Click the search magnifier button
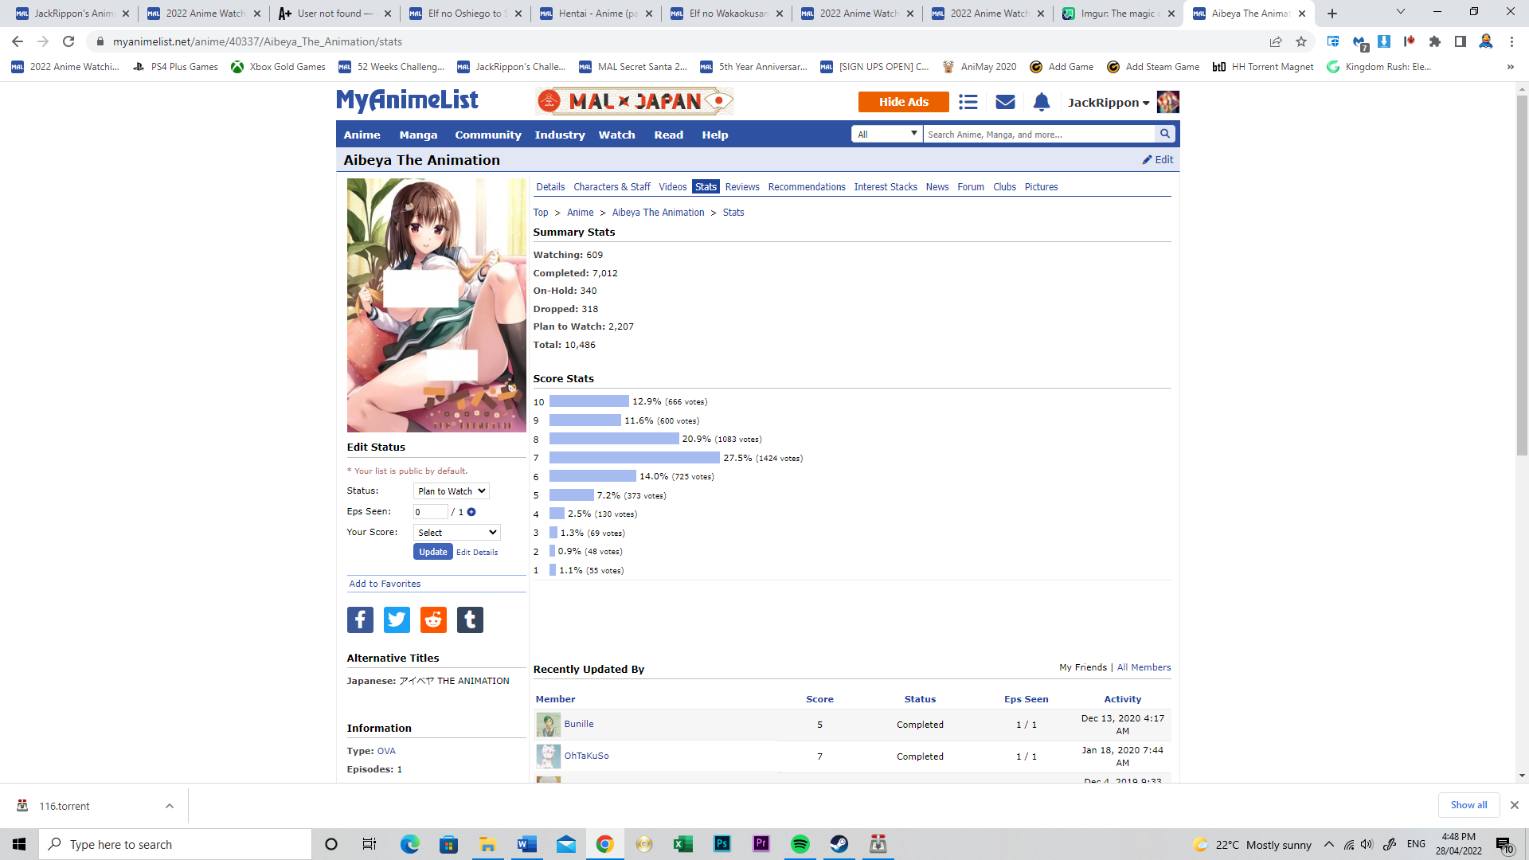Screen dimensions: 1529x860 1164,134
